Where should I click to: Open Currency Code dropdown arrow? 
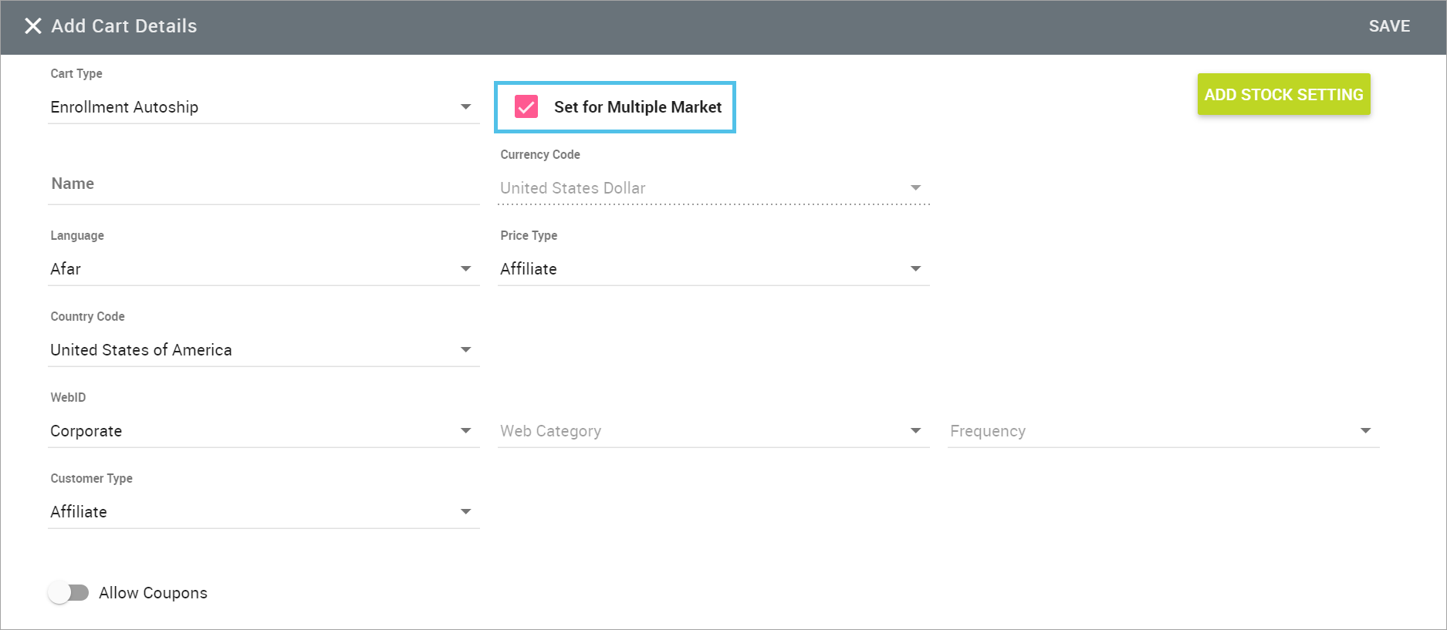[x=915, y=188]
